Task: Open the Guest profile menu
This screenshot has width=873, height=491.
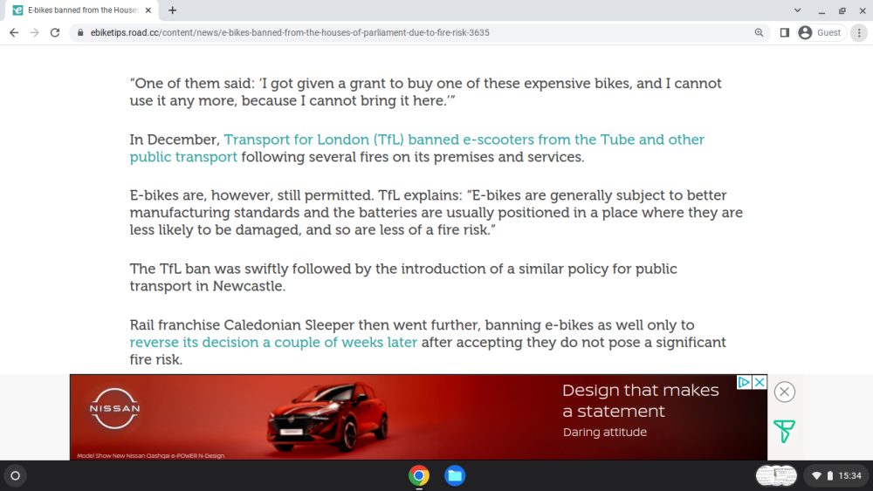Action: pyautogui.click(x=820, y=33)
